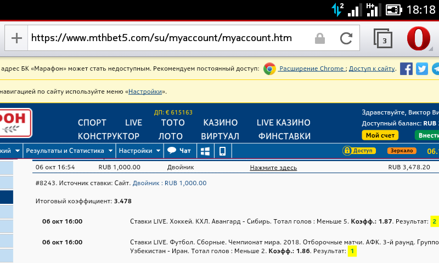Click Нажмите здесь link in bet row
Viewport: 439px width, 263px height.
point(273,168)
